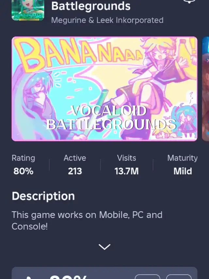
Task: Tap the thumbs-down vote button in card
Action: click(x=179, y=277)
